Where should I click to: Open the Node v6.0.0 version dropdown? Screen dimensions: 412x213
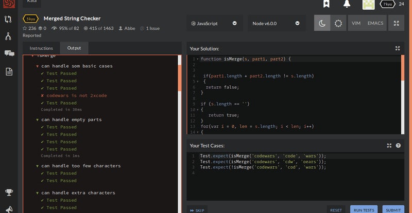(x=276, y=23)
